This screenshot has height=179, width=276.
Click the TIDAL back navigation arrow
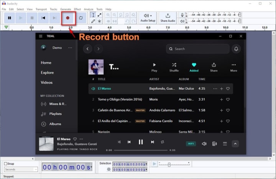pos(87,49)
